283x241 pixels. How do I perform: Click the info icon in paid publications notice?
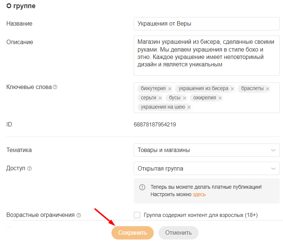click(x=142, y=187)
